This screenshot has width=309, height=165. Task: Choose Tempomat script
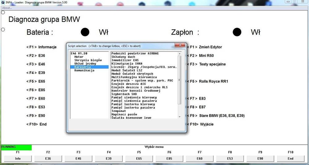pos(119,111)
